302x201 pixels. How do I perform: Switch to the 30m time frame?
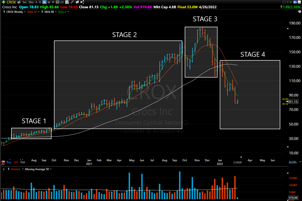tap(31, 2)
